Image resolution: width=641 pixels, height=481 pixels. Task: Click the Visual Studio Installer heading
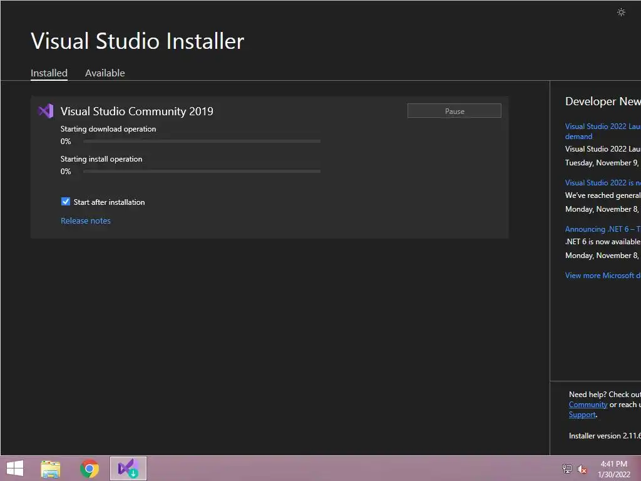[137, 41]
